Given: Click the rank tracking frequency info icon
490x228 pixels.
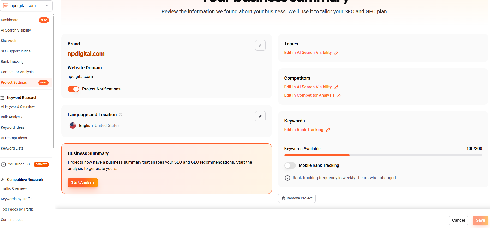Looking at the screenshot, I should click(x=287, y=178).
